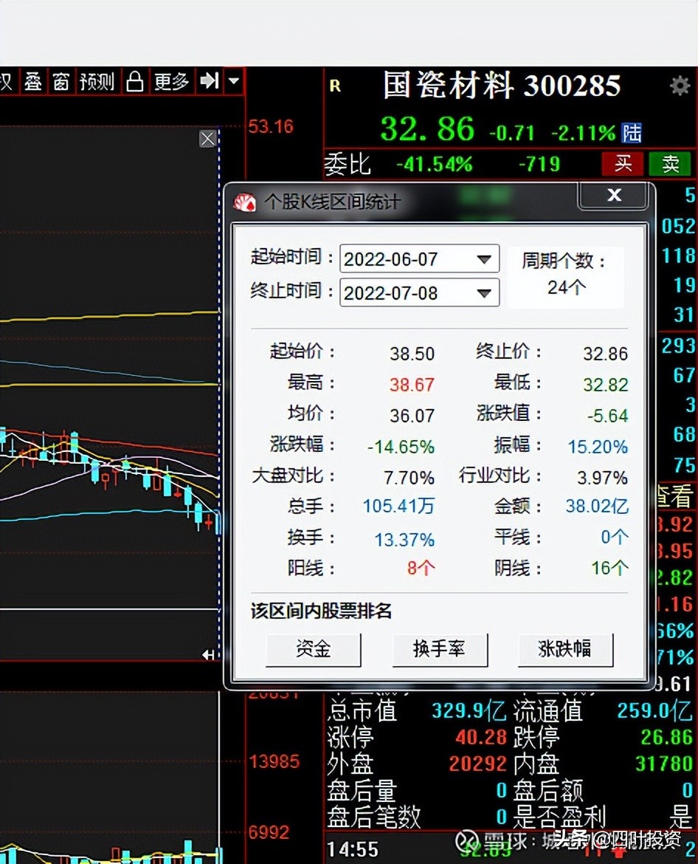Click the logo icon in the dialog title bar
Image resolution: width=698 pixels, height=864 pixels.
coord(245,202)
